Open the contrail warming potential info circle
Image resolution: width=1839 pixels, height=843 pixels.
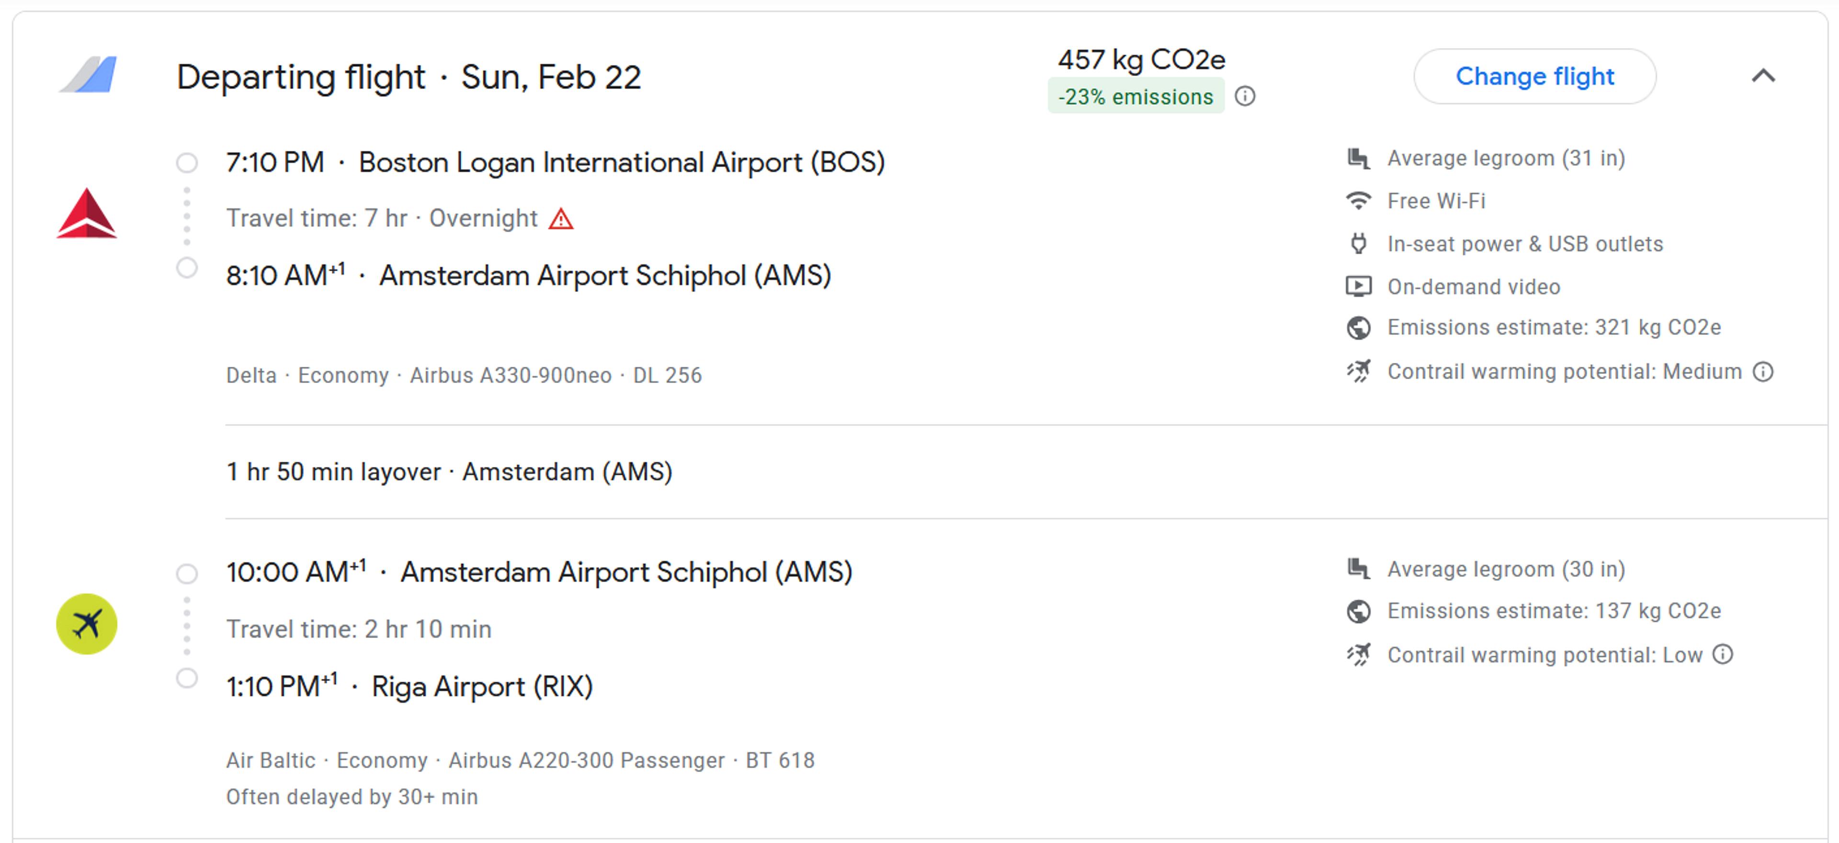pos(1763,371)
